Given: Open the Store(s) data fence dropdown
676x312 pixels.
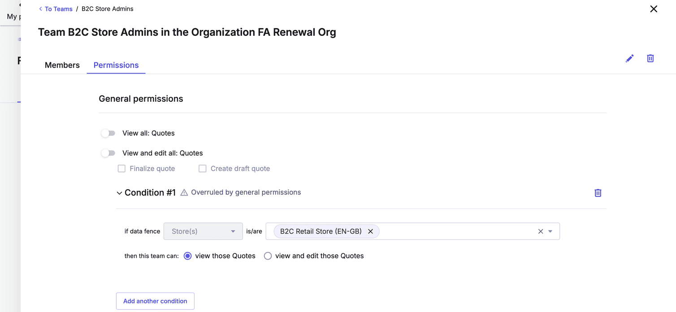Looking at the screenshot, I should [x=203, y=231].
